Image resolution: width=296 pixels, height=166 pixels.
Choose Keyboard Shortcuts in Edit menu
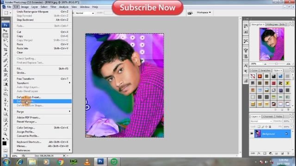coord(43,142)
